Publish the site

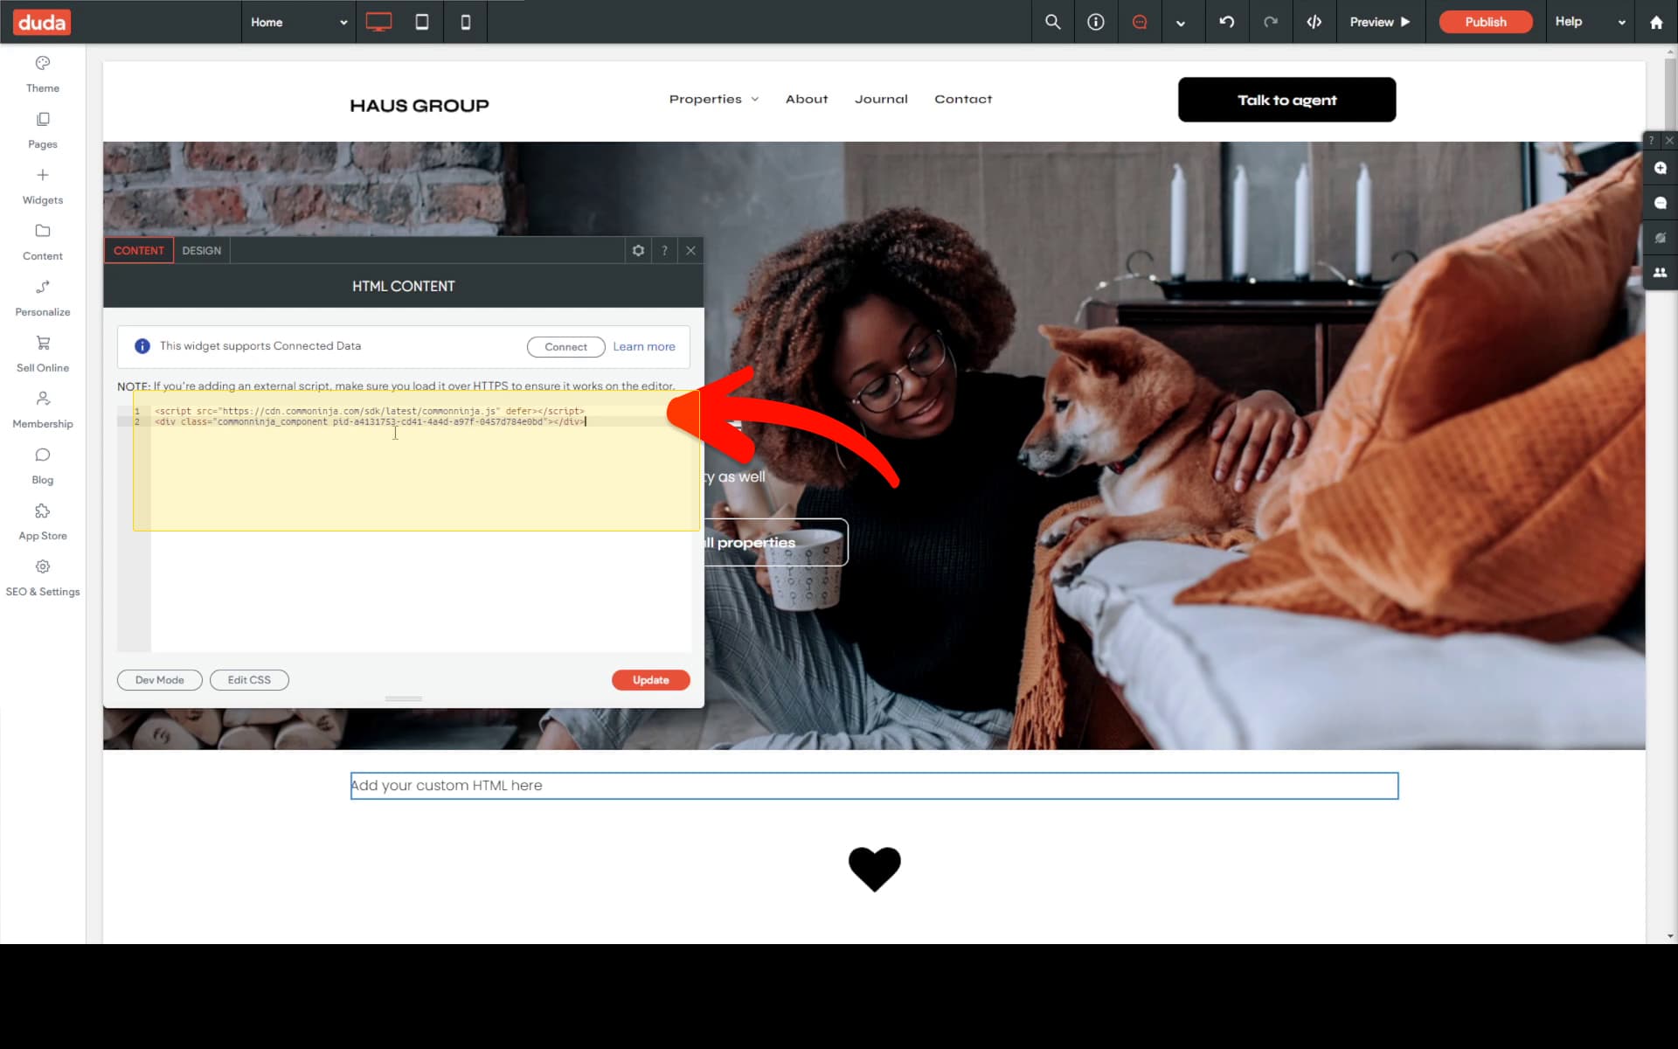(x=1485, y=22)
